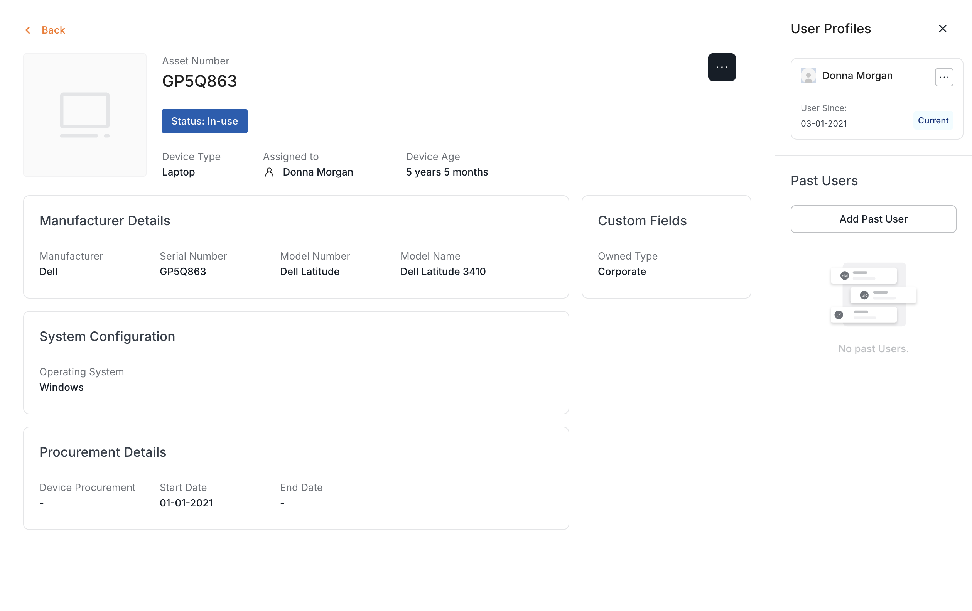
Task: Close the User Profiles panel
Action: click(943, 29)
